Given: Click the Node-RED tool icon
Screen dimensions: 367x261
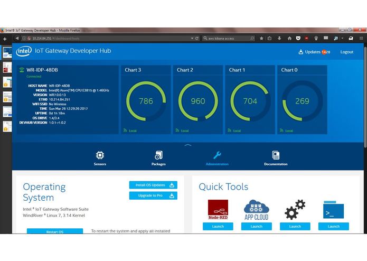Looking at the screenshot, I should 218,210.
